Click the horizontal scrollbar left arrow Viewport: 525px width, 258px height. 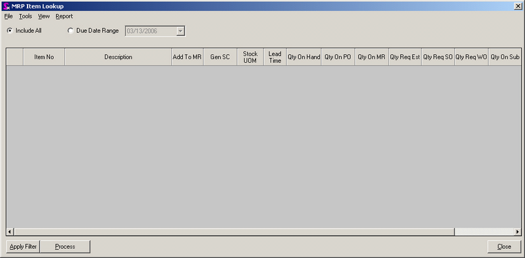coord(10,232)
